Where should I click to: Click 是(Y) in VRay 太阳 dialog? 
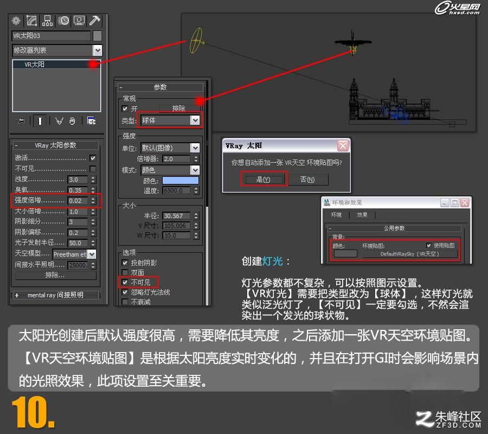click(264, 180)
